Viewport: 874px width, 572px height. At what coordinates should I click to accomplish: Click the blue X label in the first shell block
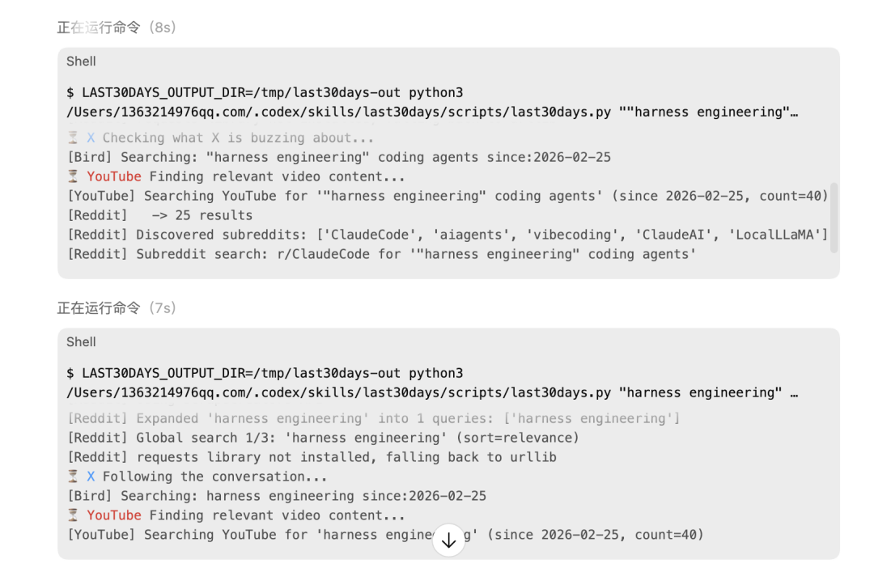coord(89,138)
